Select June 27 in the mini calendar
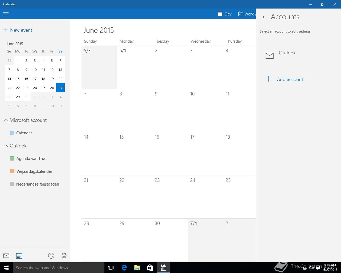Viewport: 341px width, 273px height. [60, 87]
